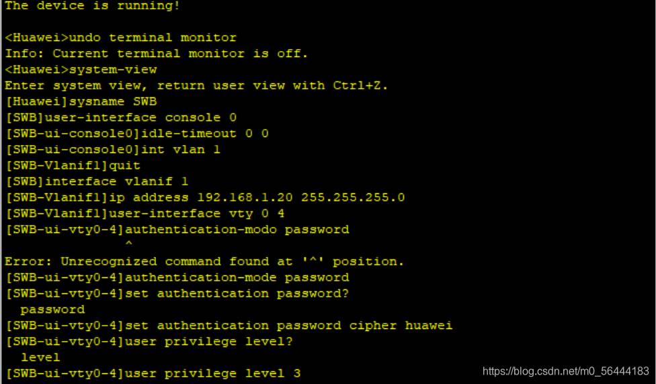Image resolution: width=656 pixels, height=384 pixels.
Task: Click the subnet mask 255.255.255.0 text
Action: (353, 197)
